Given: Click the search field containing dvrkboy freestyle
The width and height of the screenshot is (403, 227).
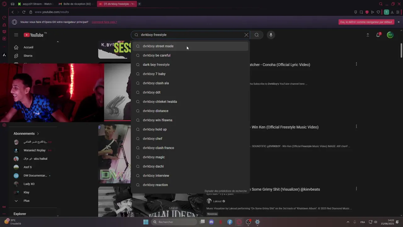Looking at the screenshot, I should [191, 35].
